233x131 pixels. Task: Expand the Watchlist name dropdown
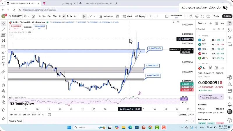tap(201, 23)
